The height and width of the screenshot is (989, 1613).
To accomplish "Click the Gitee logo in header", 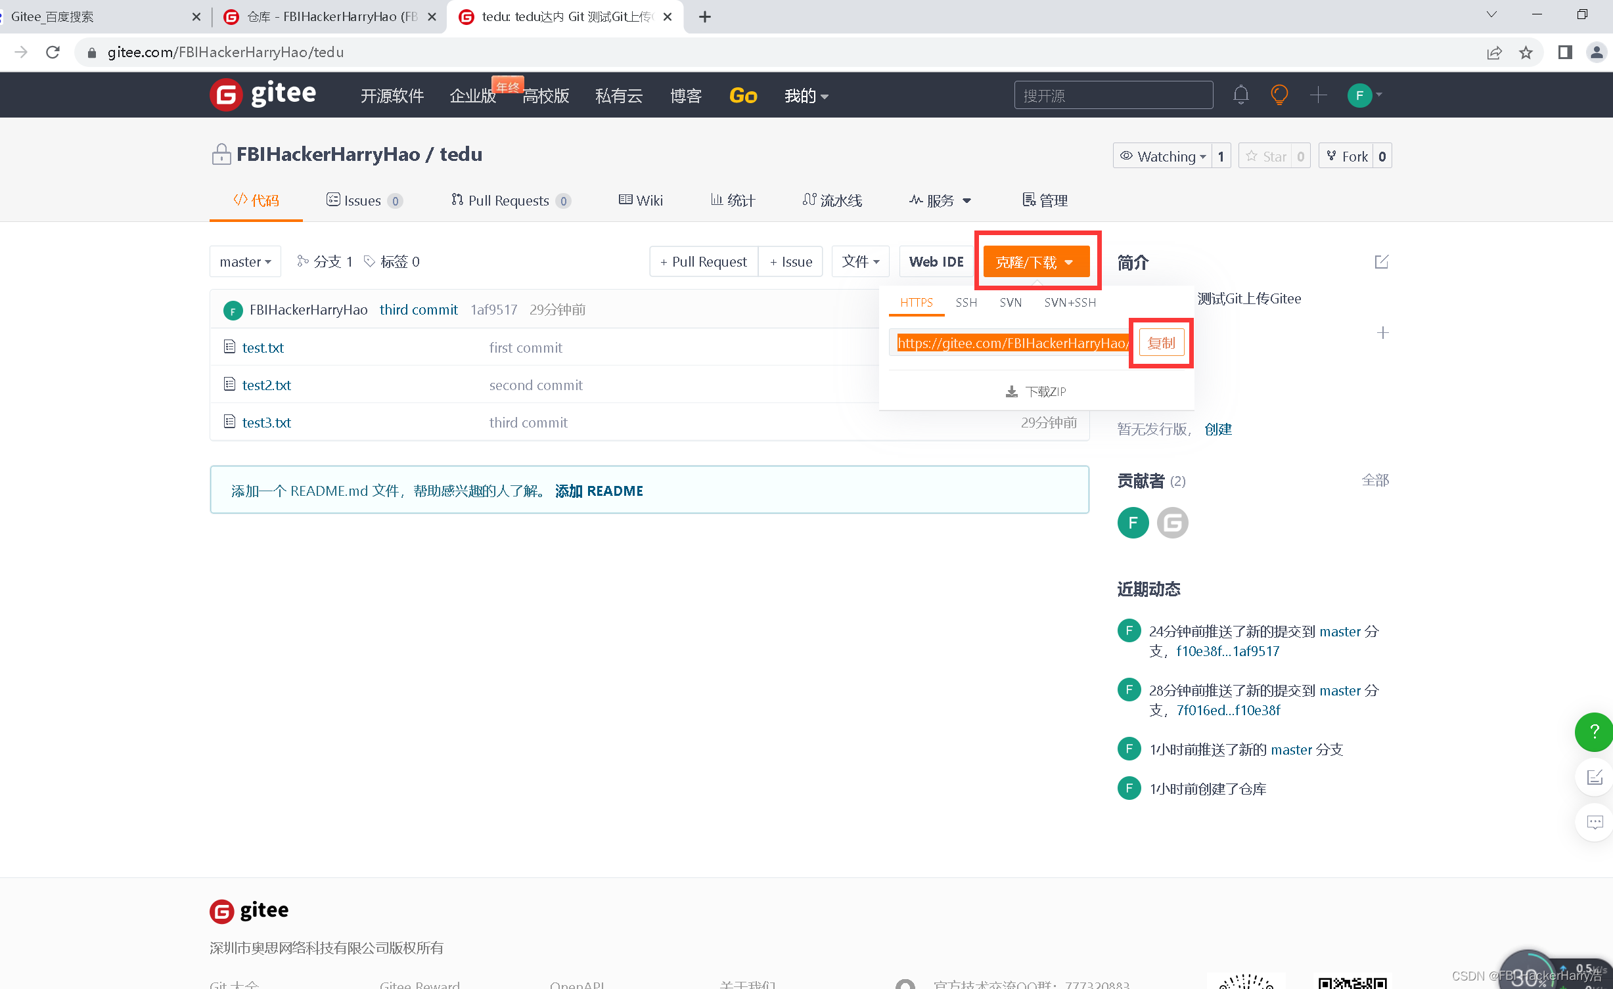I will click(263, 95).
